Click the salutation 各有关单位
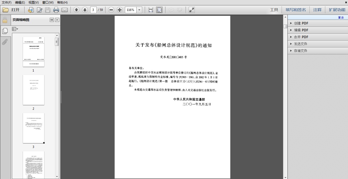 point(136,68)
